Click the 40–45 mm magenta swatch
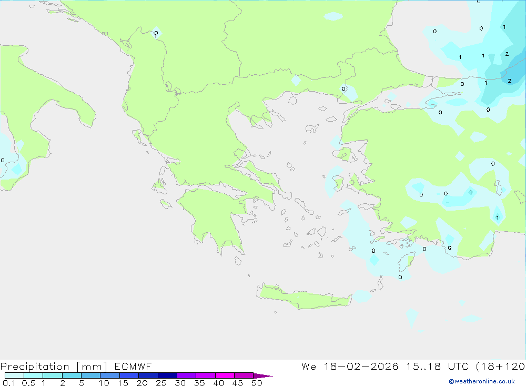 tap(225, 375)
